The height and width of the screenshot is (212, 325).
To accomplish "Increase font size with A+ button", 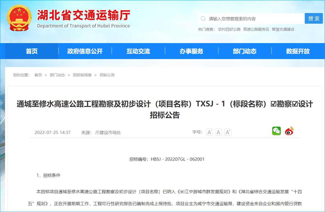I will 228,132.
